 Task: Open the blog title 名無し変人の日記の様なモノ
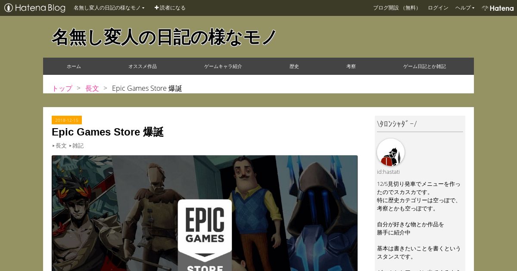164,37
